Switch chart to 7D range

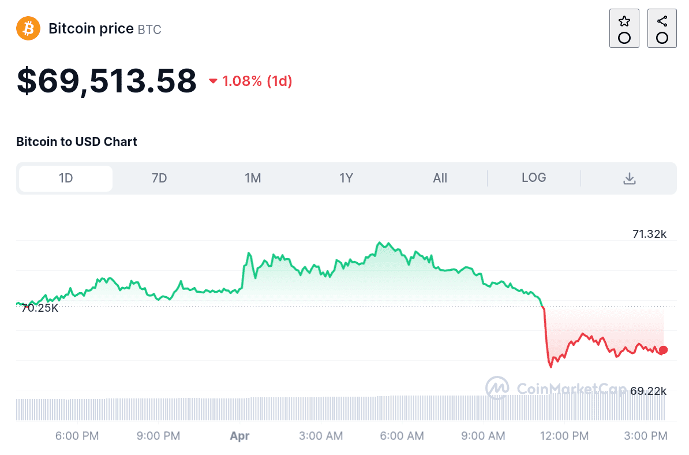(159, 178)
